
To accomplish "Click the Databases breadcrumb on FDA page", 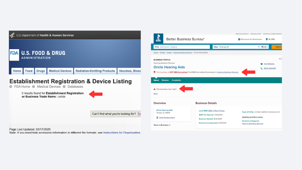I will point(75,87).
